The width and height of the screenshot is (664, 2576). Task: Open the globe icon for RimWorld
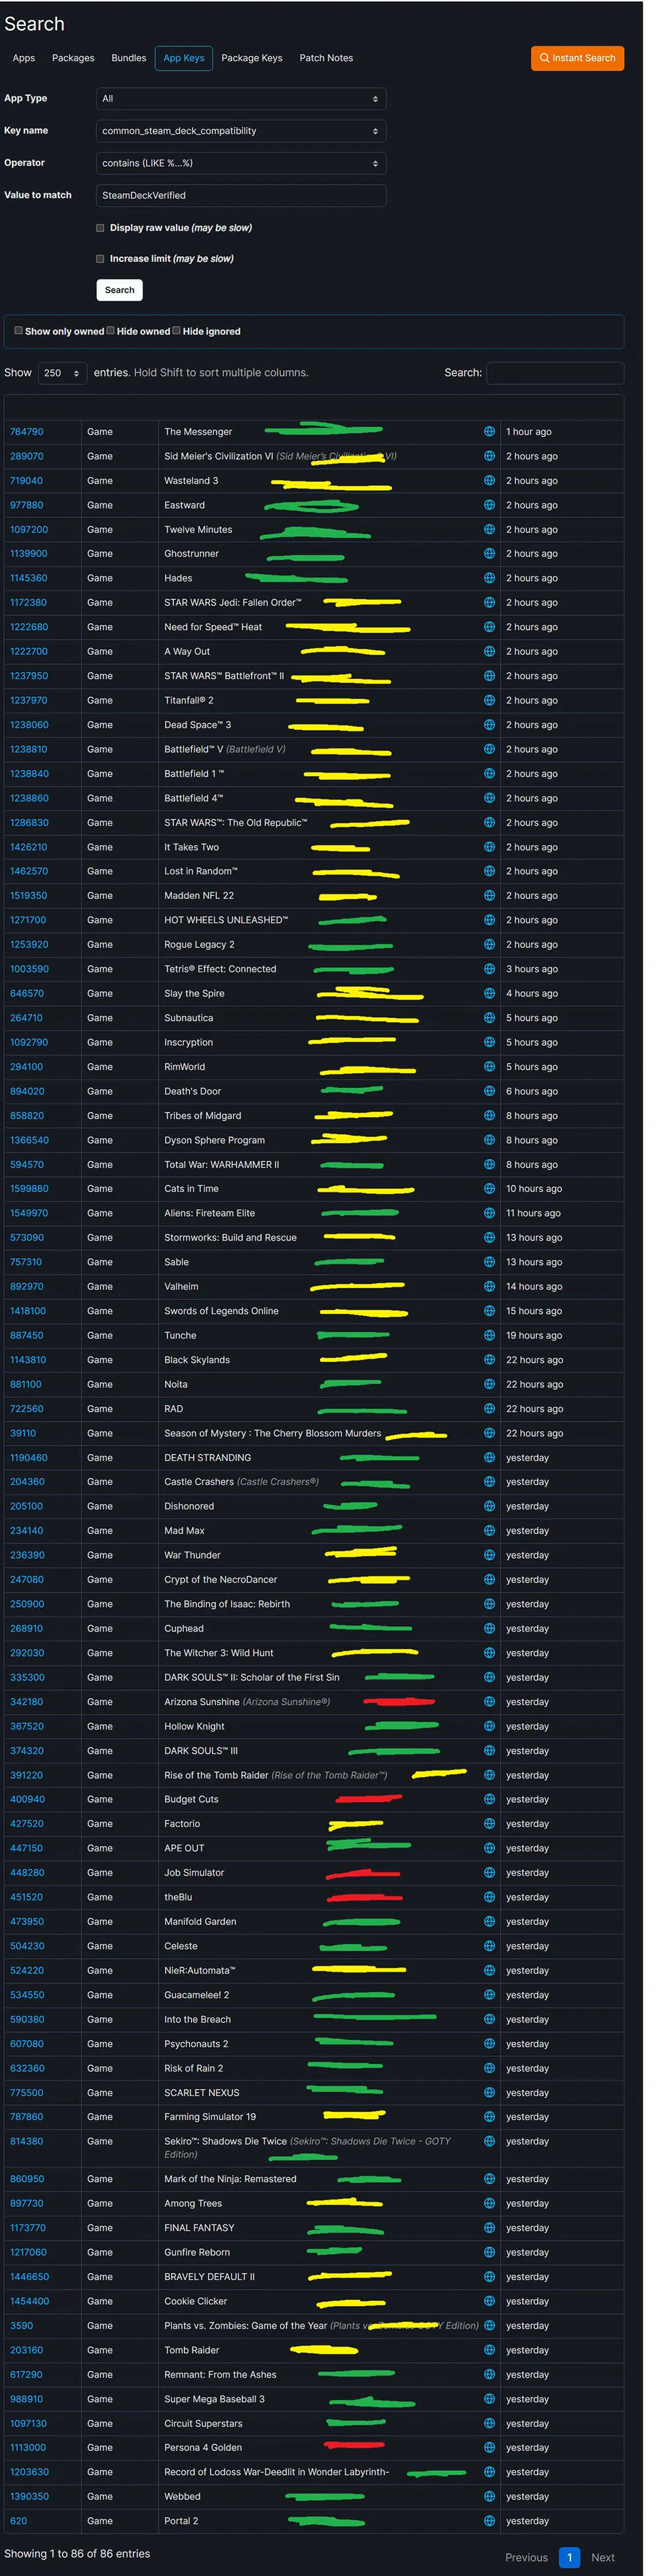[489, 1067]
